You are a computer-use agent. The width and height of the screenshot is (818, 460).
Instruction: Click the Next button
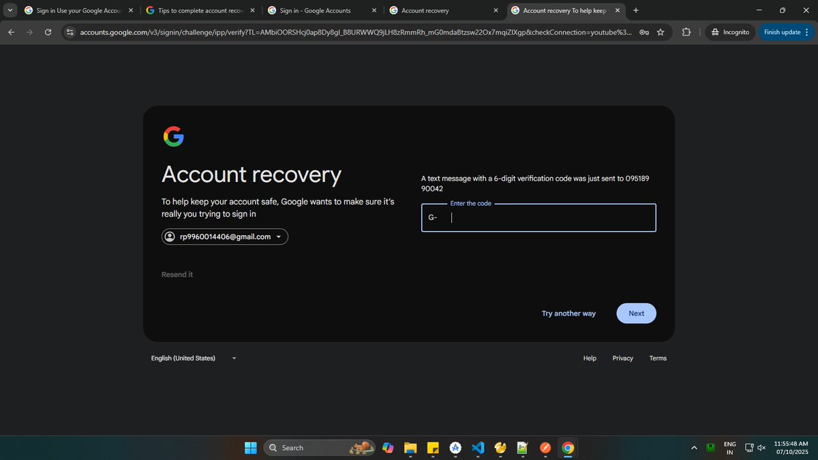click(636, 313)
